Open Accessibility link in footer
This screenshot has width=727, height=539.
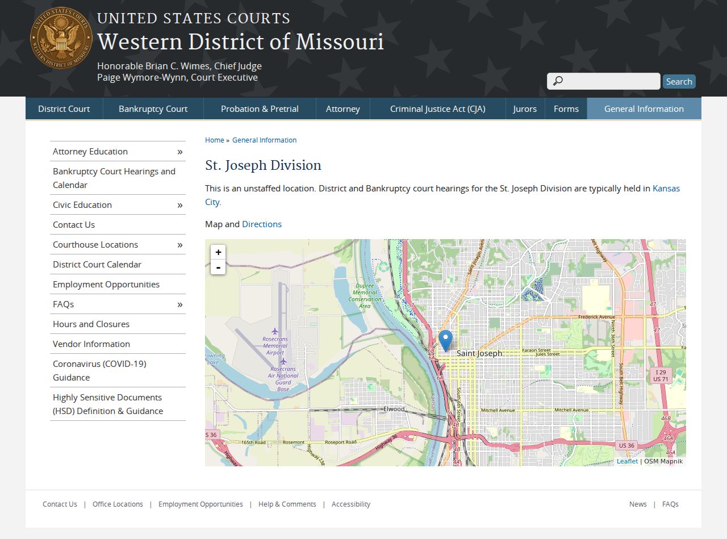pyautogui.click(x=351, y=504)
